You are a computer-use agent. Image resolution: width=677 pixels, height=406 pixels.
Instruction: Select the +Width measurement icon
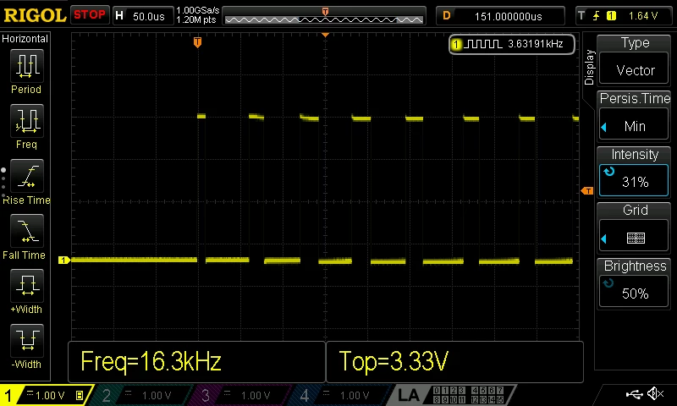coord(27,285)
